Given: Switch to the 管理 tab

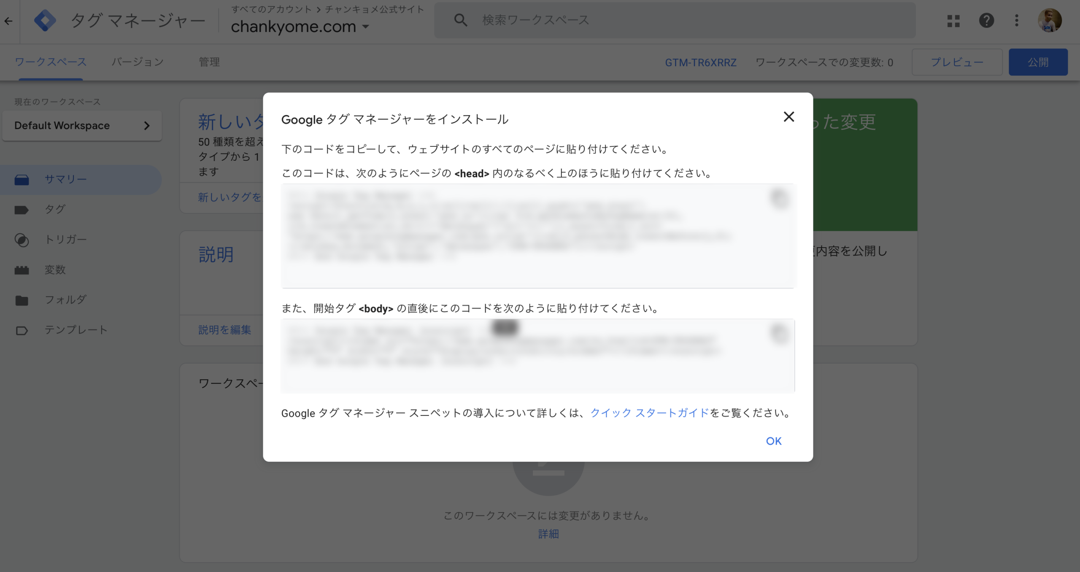Looking at the screenshot, I should click(x=209, y=62).
